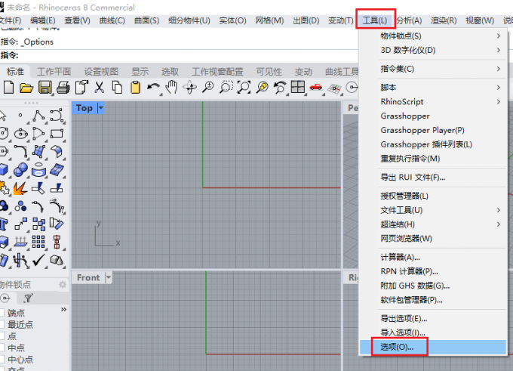Toggle the 中心点 snap checkbox
The width and height of the screenshot is (513, 371).
[x=2, y=359]
